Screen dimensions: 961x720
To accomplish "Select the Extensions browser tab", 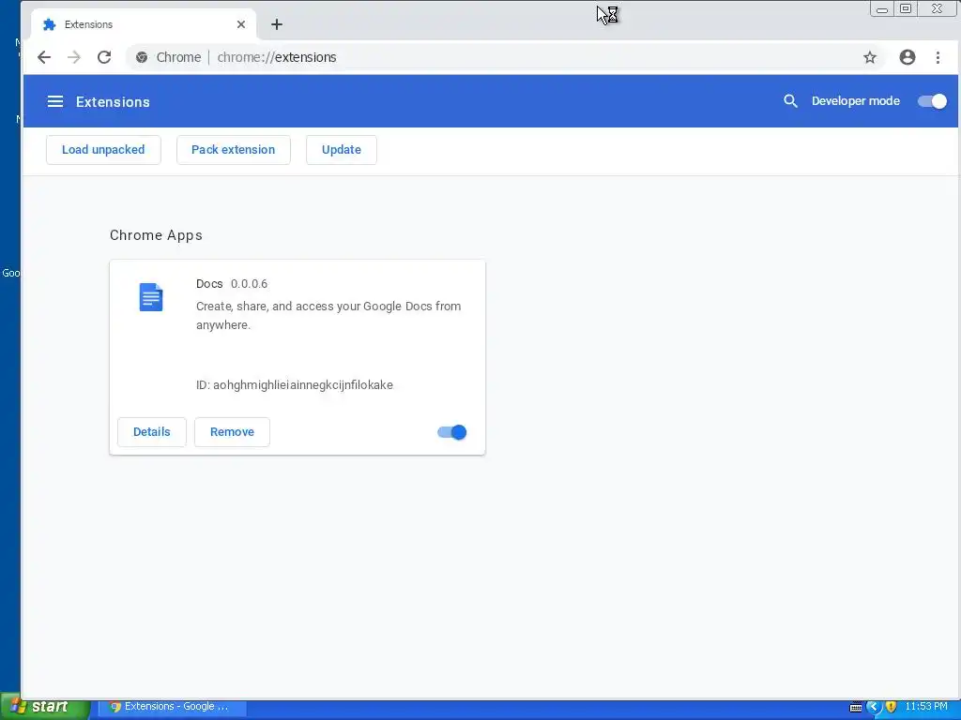I will (x=143, y=24).
